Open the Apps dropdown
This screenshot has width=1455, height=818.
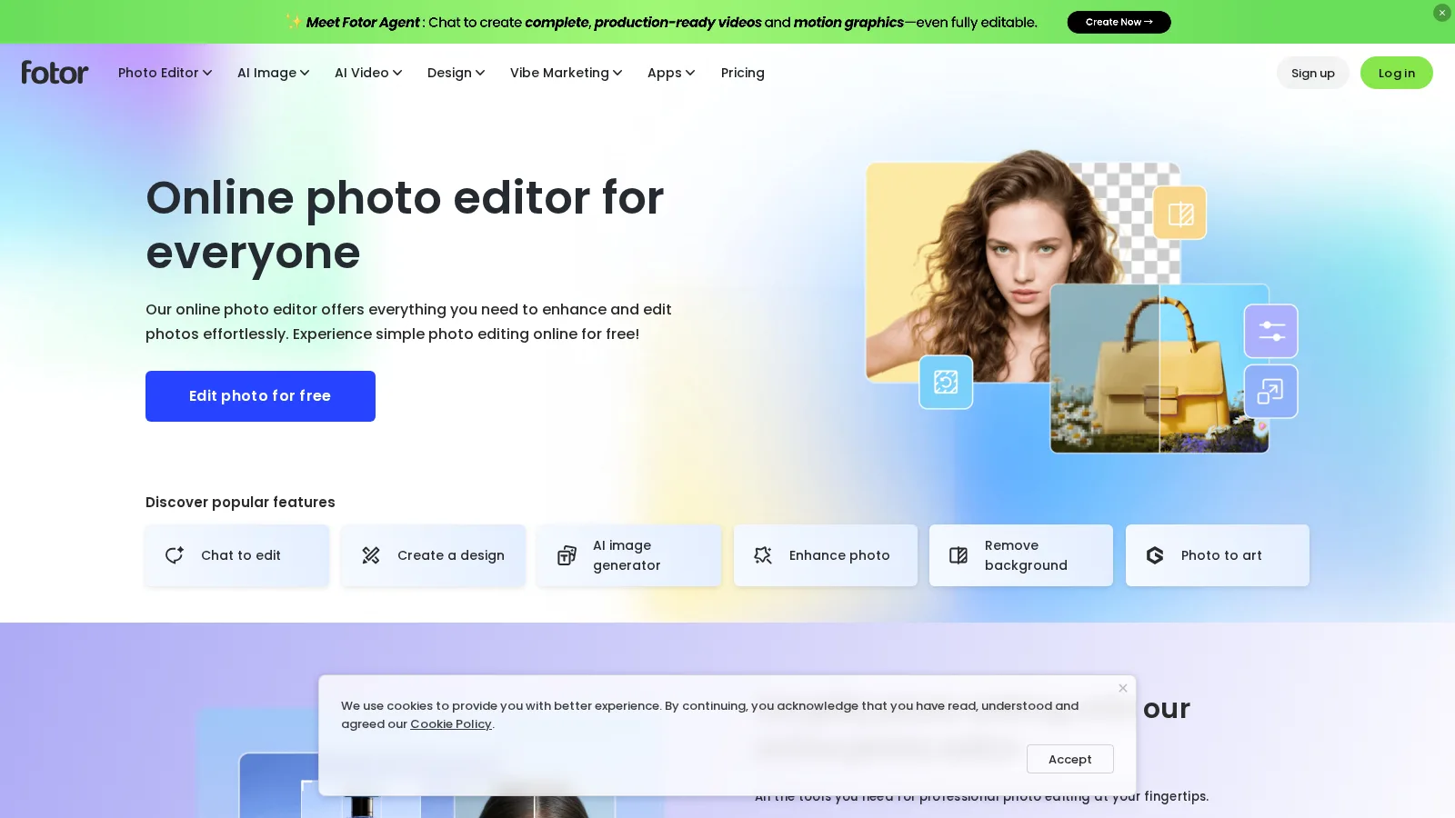coord(671,73)
